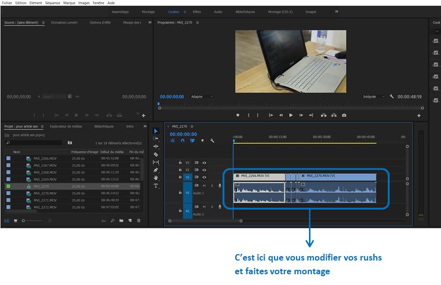Mute the Audio 1 track
The height and width of the screenshot is (285, 441).
click(204, 186)
